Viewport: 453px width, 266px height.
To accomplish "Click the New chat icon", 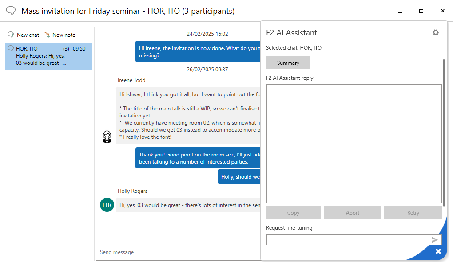I will (x=11, y=35).
